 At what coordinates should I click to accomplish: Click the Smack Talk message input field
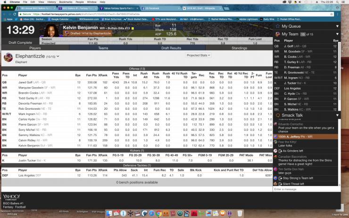[x=306, y=189]
